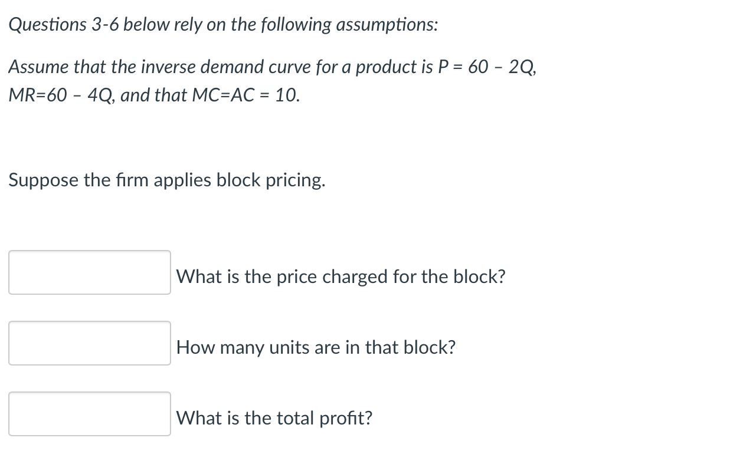Click the word 'firm' in the Suppose sentence
The height and width of the screenshot is (474, 753).
click(132, 180)
